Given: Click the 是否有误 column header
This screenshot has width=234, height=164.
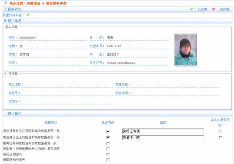Looking at the screenshot, I should pos(108,123).
